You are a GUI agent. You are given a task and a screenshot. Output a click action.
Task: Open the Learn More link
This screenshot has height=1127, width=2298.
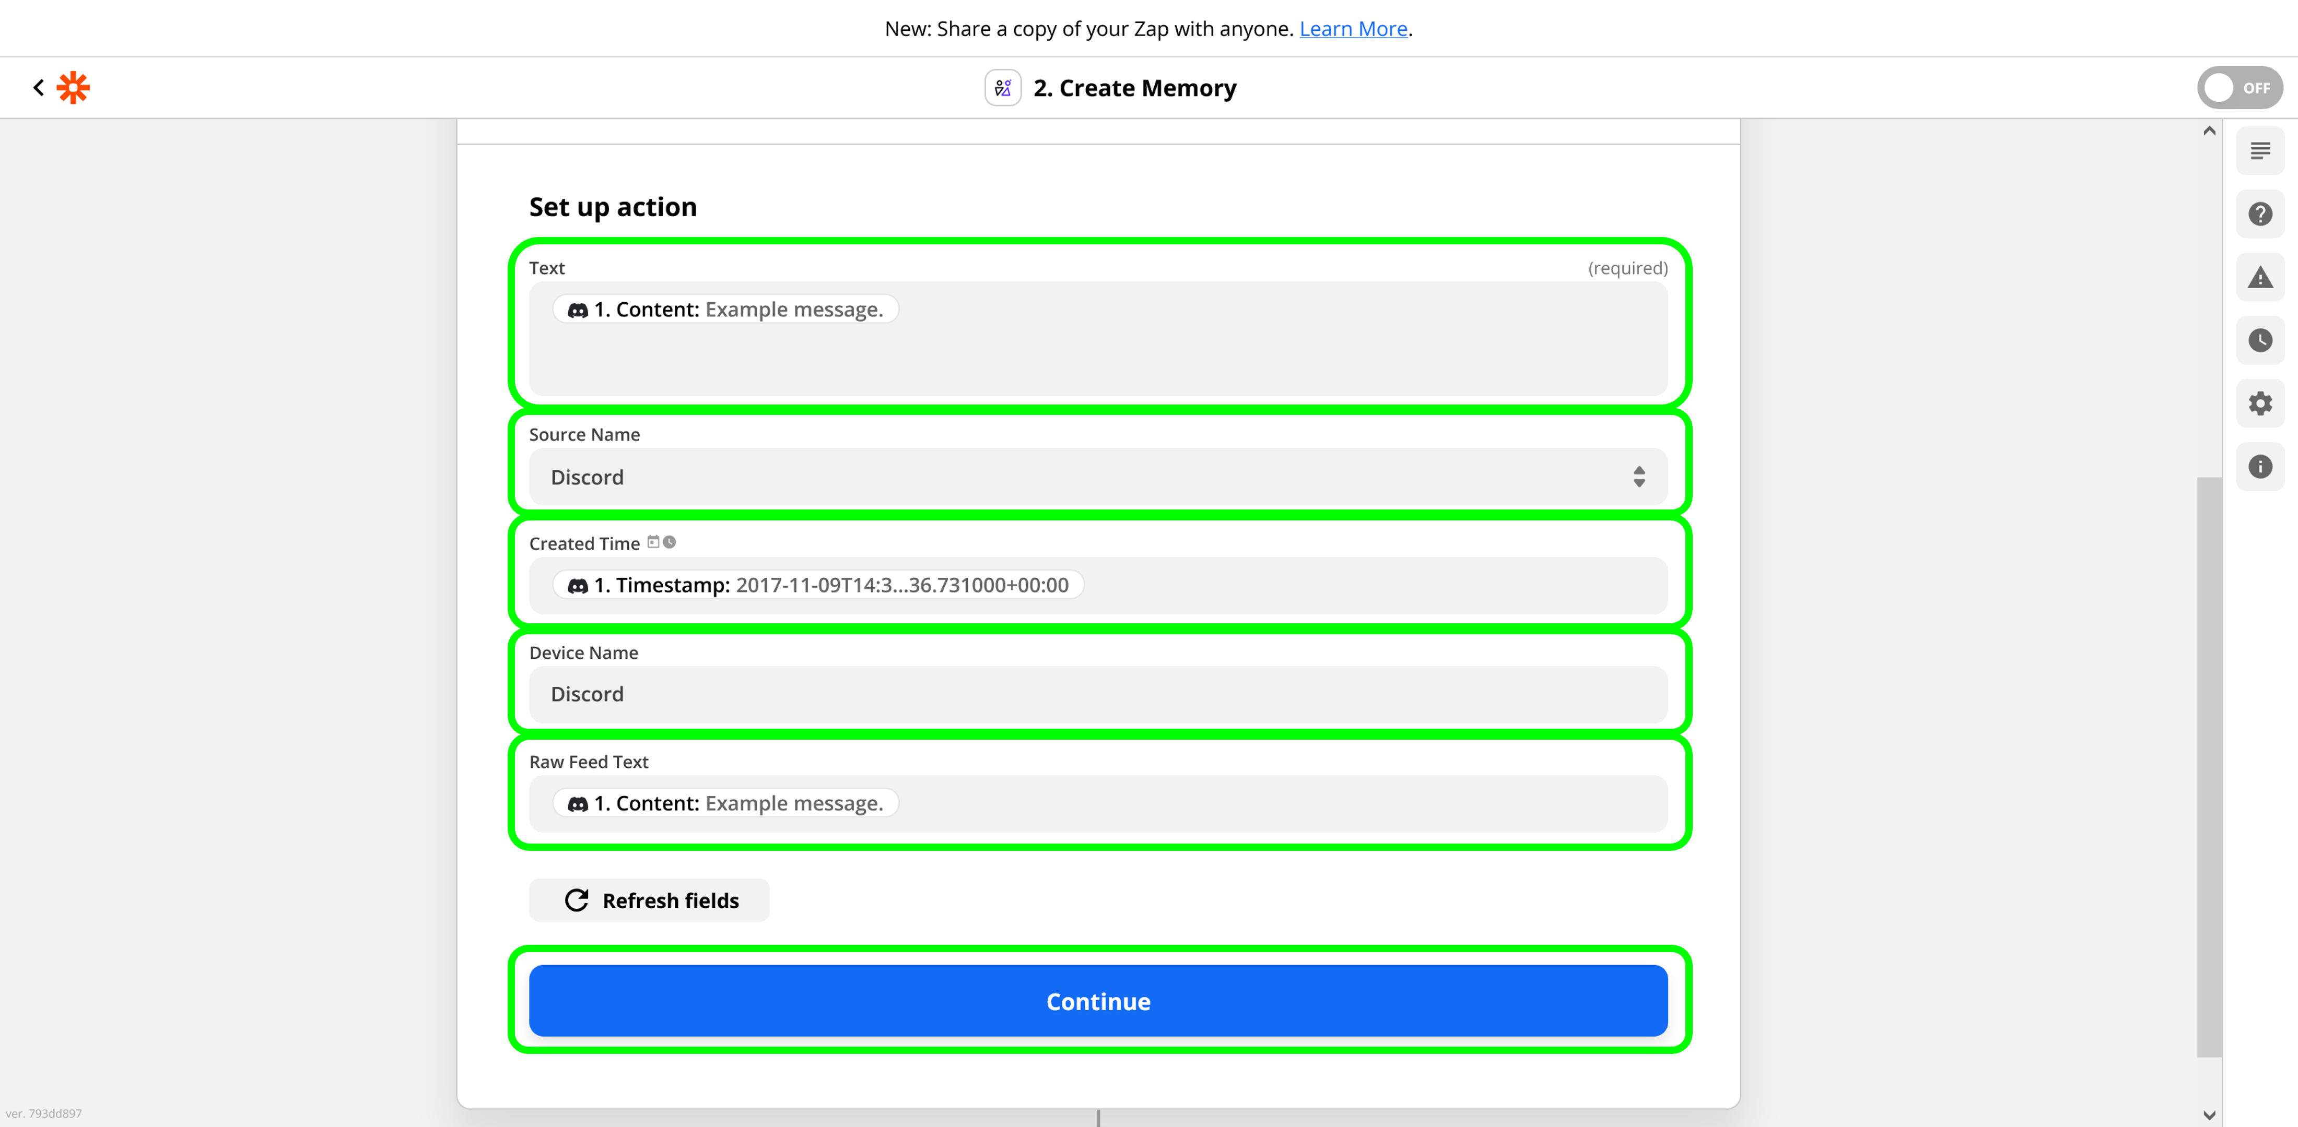pos(1352,29)
